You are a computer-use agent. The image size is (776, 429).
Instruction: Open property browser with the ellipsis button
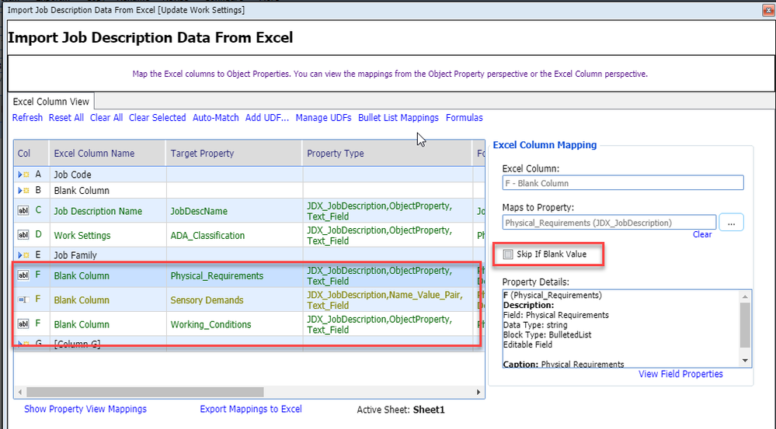[x=731, y=223]
